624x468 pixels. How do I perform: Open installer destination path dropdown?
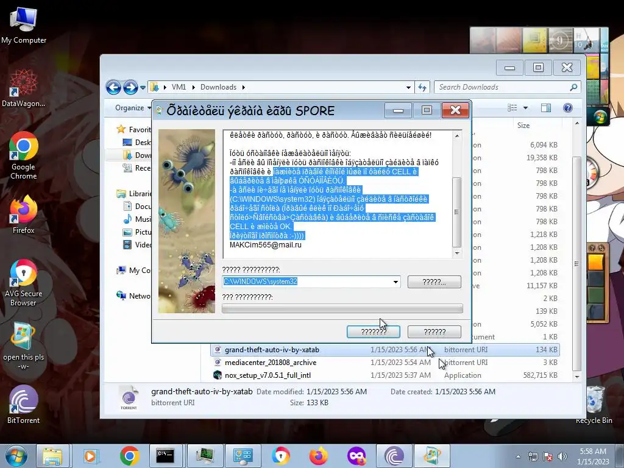click(395, 282)
